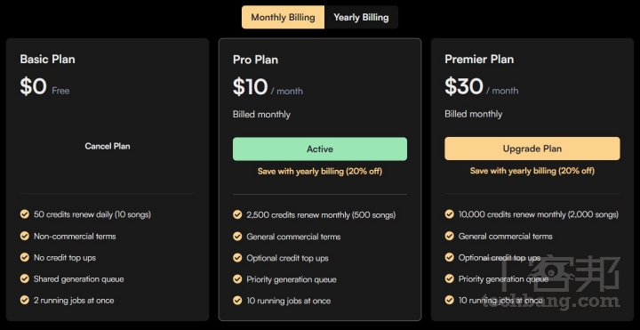This screenshot has width=640, height=330.
Task: Click checkmark beside 10,000 credits renew monthly
Action: coord(450,214)
